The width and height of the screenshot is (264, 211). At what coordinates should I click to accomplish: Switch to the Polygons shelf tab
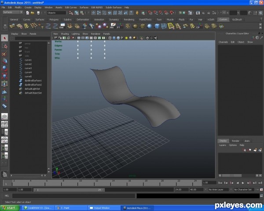[54, 19]
